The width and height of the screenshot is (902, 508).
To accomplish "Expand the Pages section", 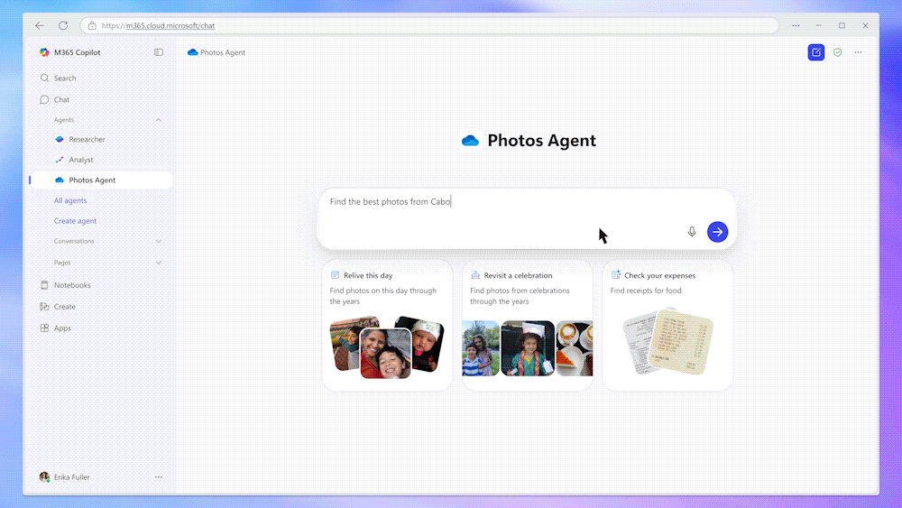I will [159, 263].
